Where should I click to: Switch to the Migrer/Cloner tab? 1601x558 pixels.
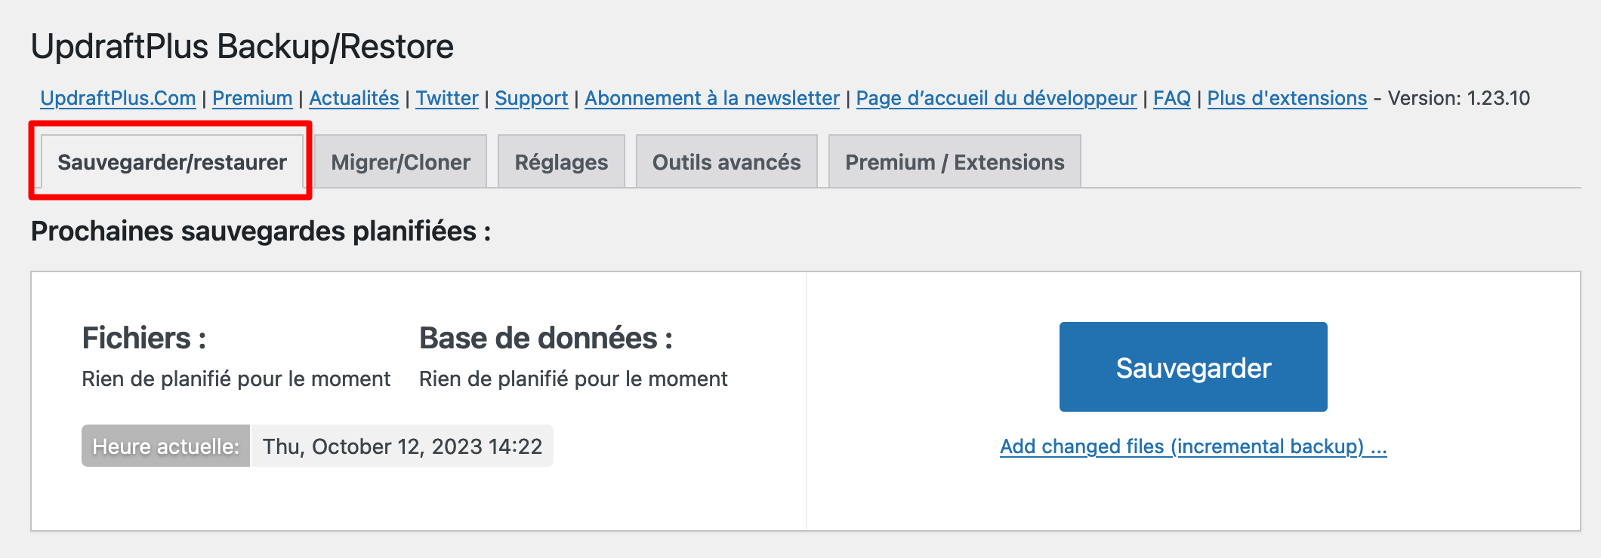pos(400,162)
